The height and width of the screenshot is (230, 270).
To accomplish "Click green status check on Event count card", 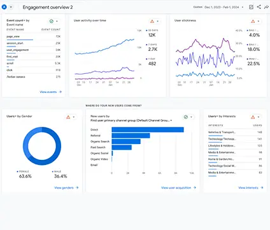I will click(52, 21).
